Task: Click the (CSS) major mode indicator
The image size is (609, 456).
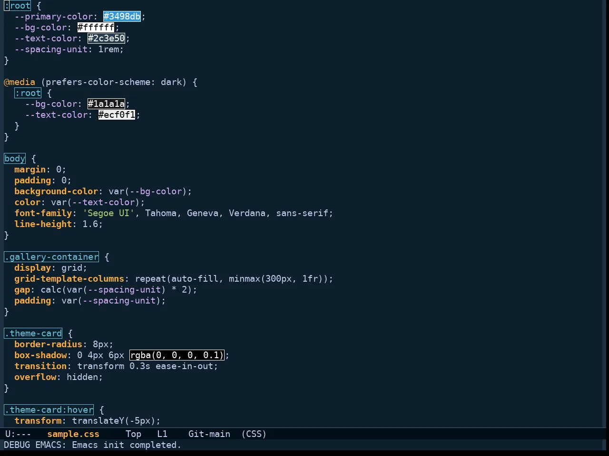Action: coord(254,434)
